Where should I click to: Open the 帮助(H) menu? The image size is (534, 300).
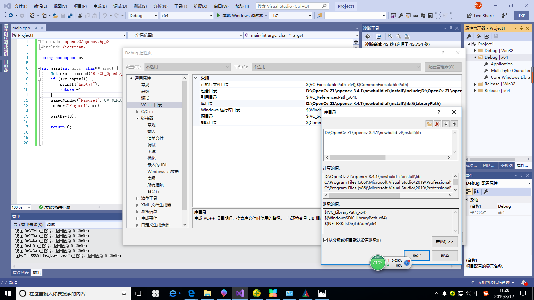[242, 6]
